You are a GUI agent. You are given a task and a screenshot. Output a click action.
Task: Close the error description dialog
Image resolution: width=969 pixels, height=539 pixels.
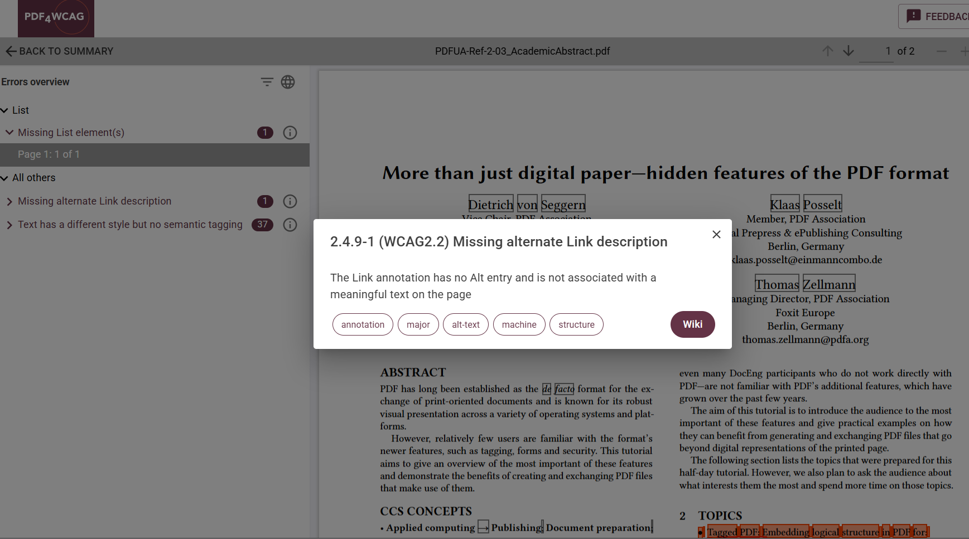(x=716, y=235)
